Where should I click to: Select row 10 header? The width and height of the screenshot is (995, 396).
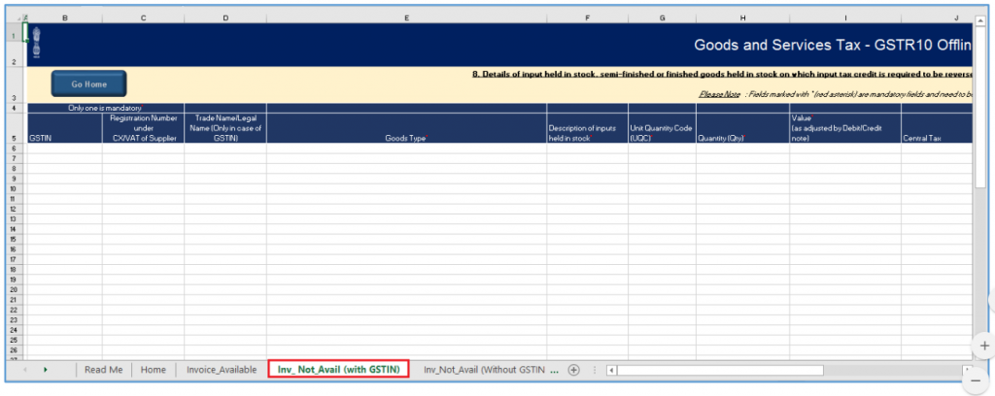14,188
